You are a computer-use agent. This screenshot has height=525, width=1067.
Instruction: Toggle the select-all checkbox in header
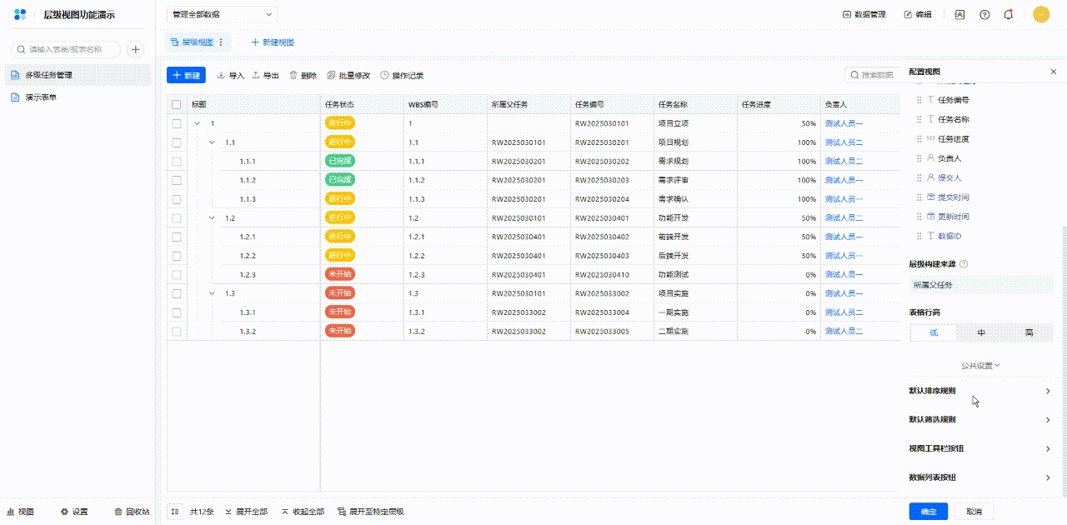point(176,104)
